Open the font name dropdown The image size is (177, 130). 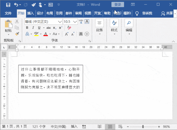(60, 21)
